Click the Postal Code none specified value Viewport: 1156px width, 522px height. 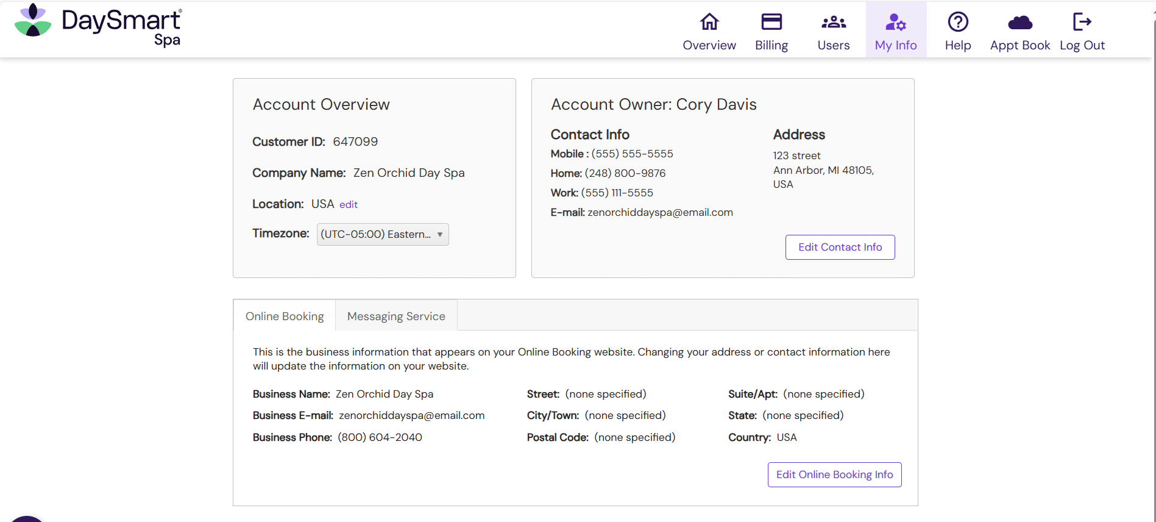click(635, 437)
